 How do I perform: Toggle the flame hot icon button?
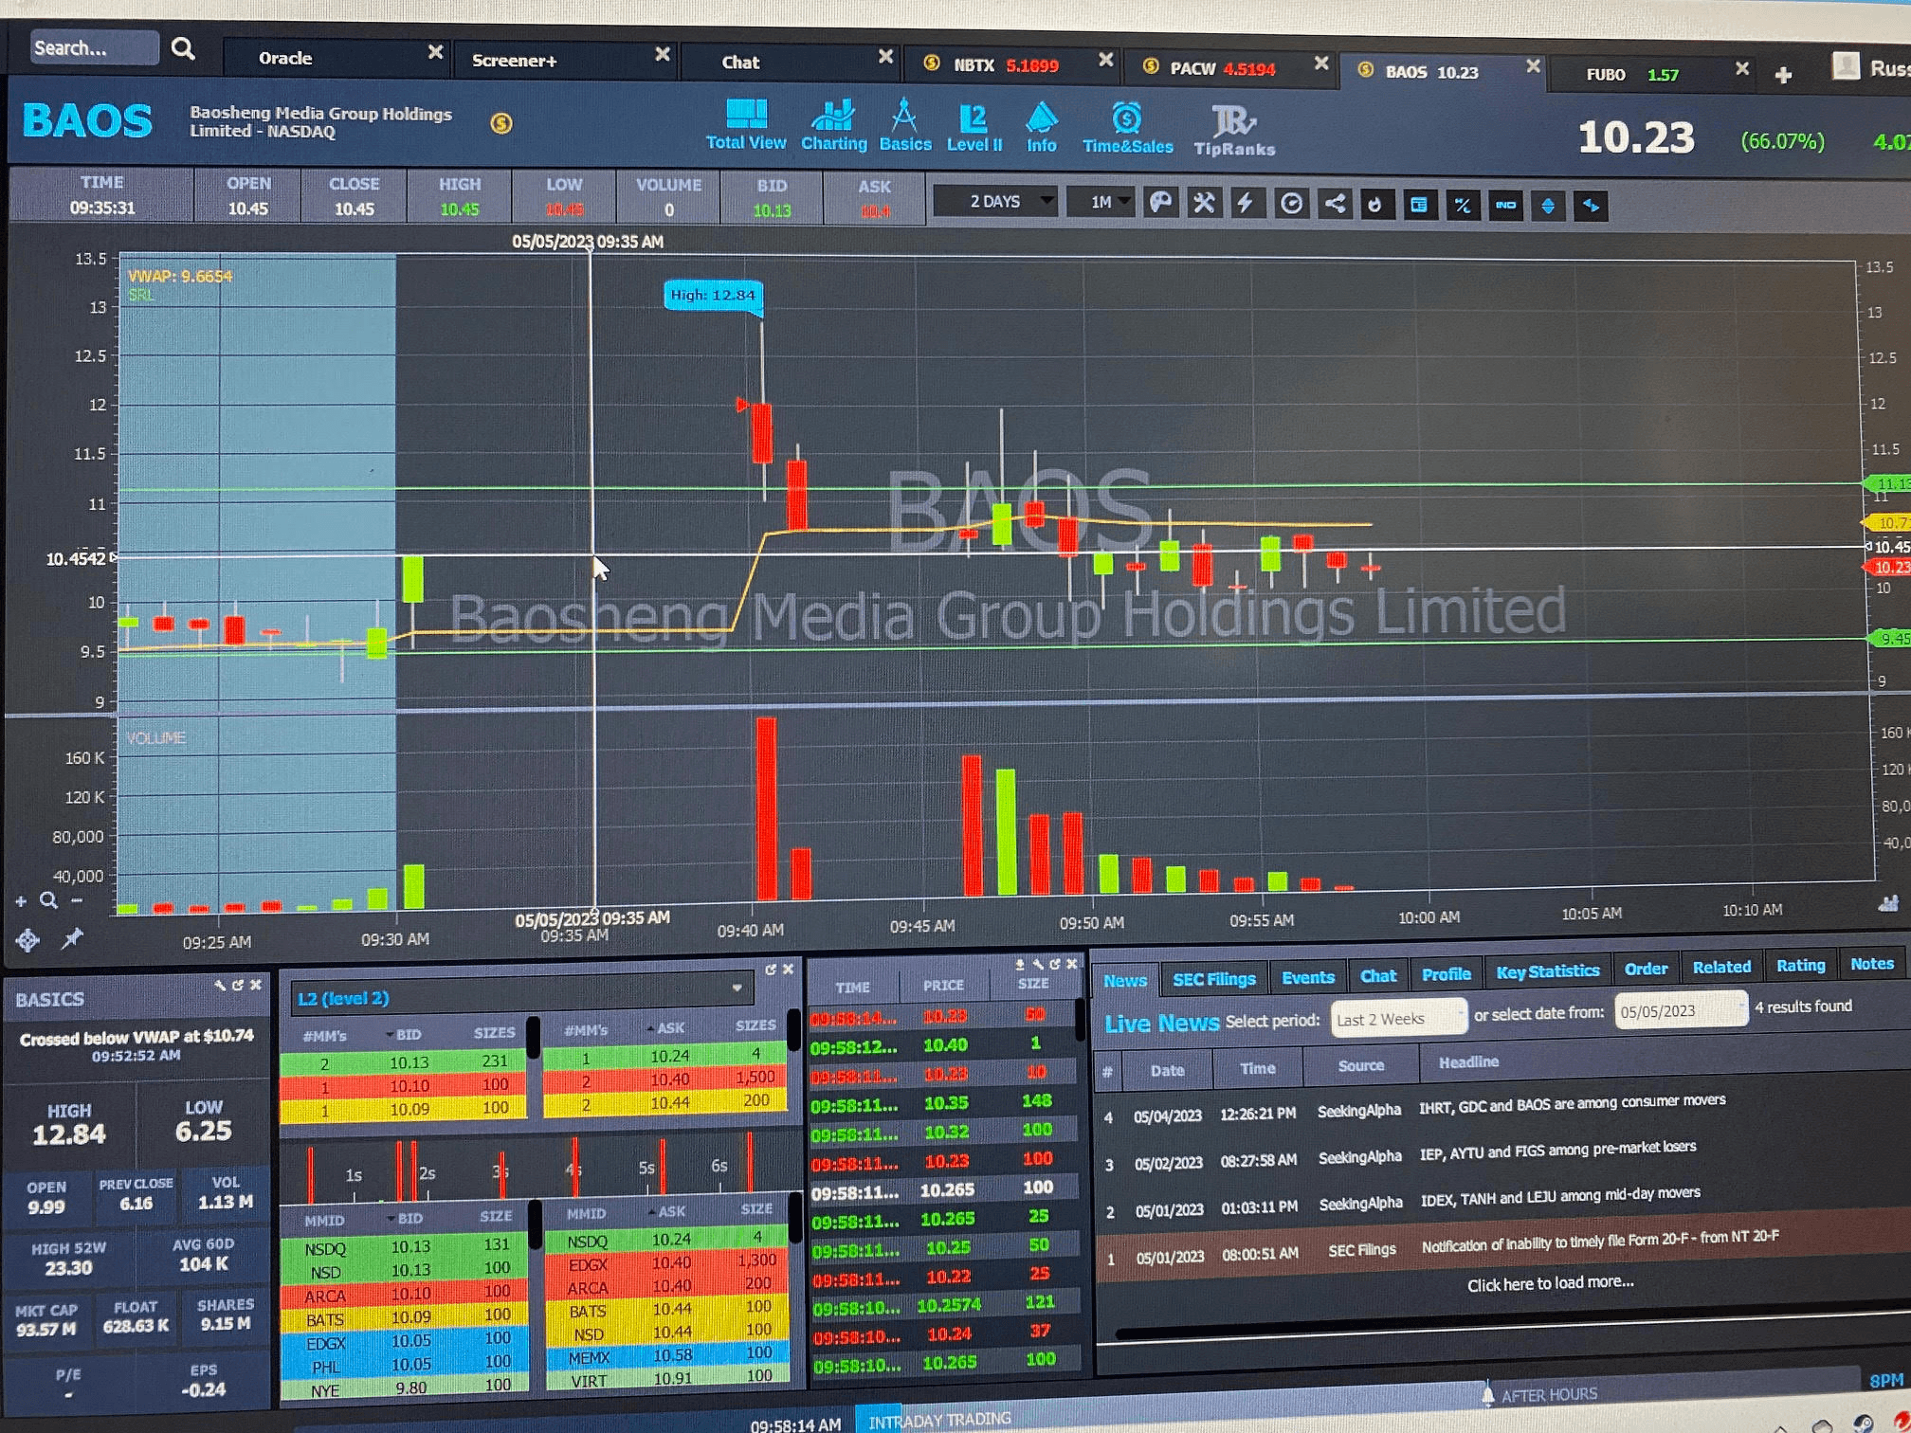(1375, 205)
